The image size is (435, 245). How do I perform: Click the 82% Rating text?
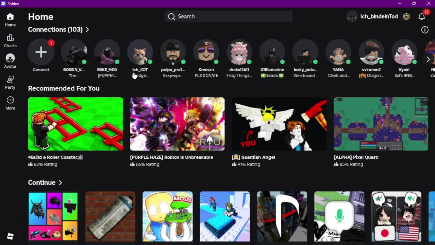(x=46, y=164)
